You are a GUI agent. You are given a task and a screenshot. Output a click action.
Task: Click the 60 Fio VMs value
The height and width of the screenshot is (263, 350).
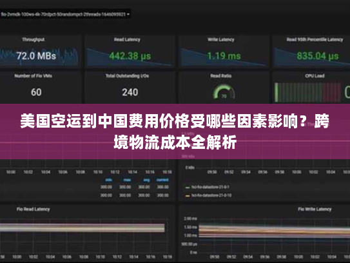(36, 92)
